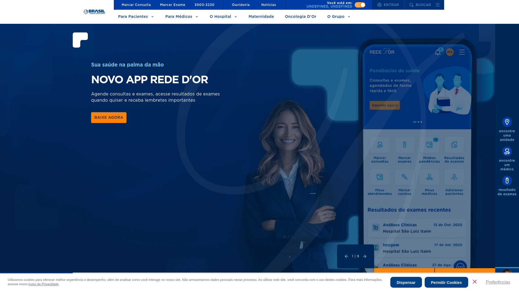Toggle the location switch in header
Image resolution: width=519 pixels, height=292 pixels.
point(360,5)
